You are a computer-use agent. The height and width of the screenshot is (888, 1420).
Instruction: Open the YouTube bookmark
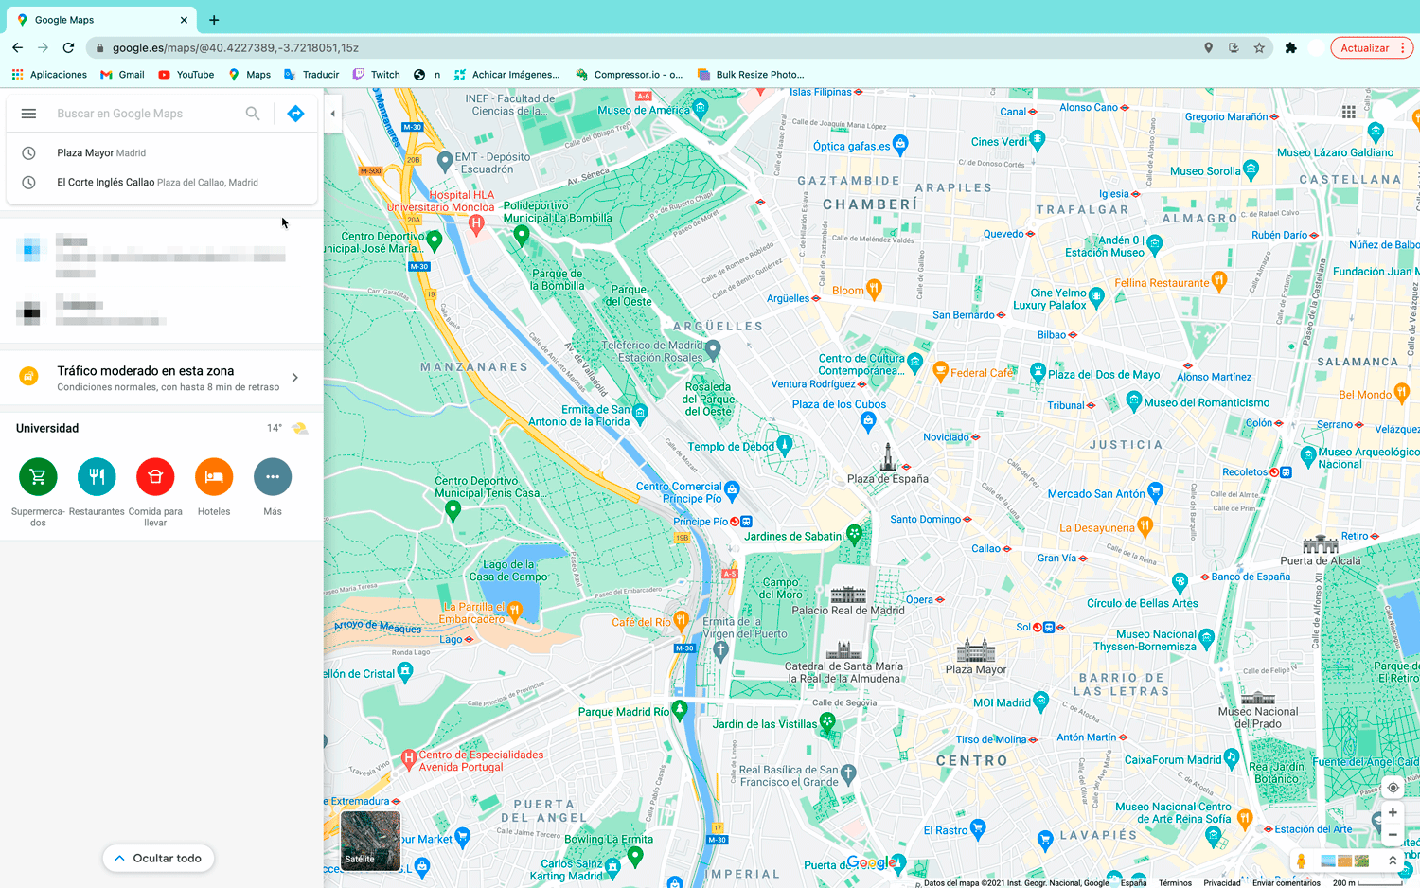click(186, 75)
